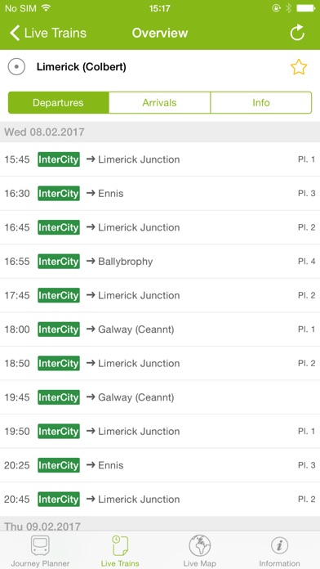The image size is (320, 569).
Task: Switch to the Info tab
Action: coord(261,103)
